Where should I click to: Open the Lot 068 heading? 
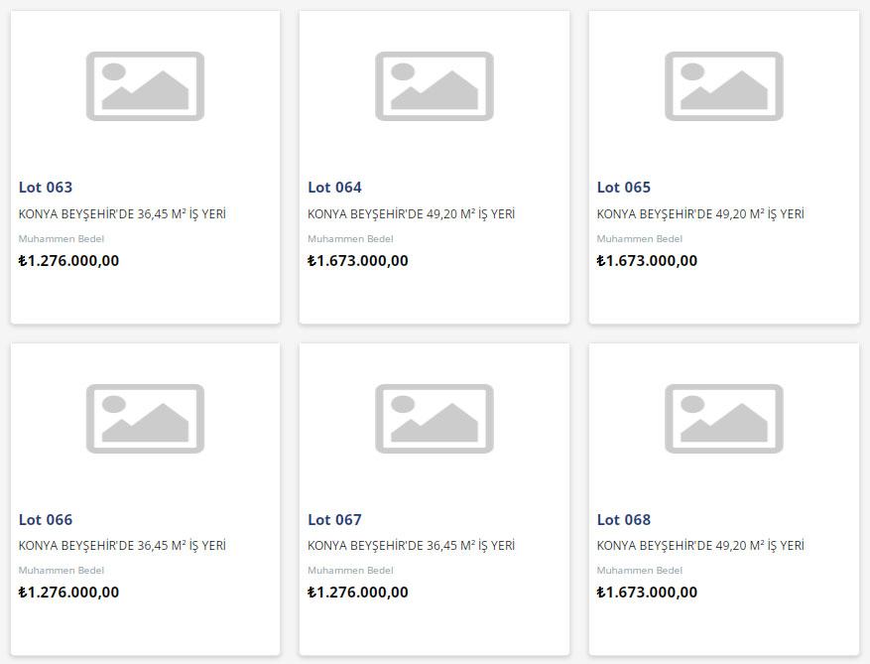coord(624,520)
